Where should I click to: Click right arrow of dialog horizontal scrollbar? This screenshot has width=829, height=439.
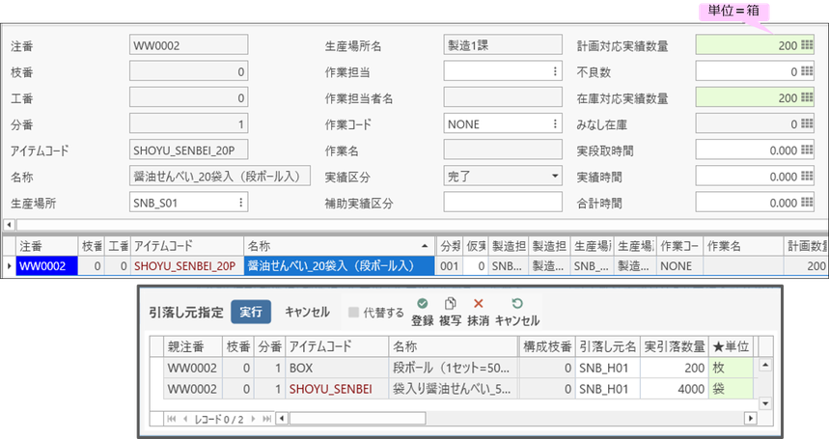(750, 419)
